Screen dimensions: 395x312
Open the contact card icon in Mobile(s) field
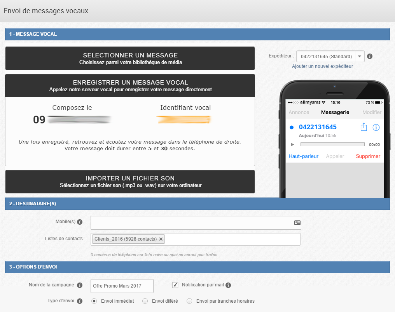coord(297,223)
